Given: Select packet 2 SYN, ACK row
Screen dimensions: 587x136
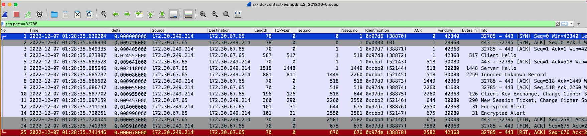Looking at the screenshot, I should [x=293, y=43].
